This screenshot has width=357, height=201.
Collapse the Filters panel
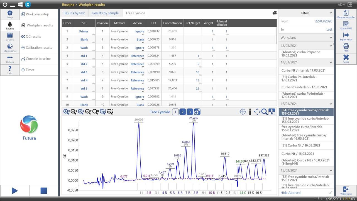tap(331, 13)
